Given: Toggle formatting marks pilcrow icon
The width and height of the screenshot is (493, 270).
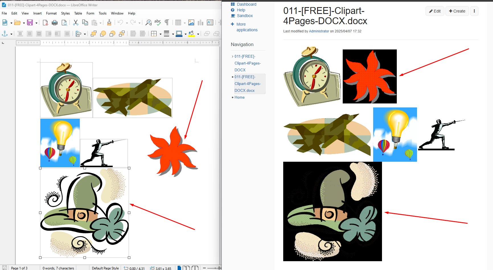Looking at the screenshot, I should pyautogui.click(x=167, y=23).
